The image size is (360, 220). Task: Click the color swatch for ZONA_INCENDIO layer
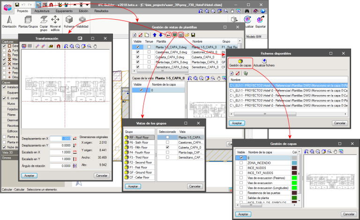tap(294, 163)
